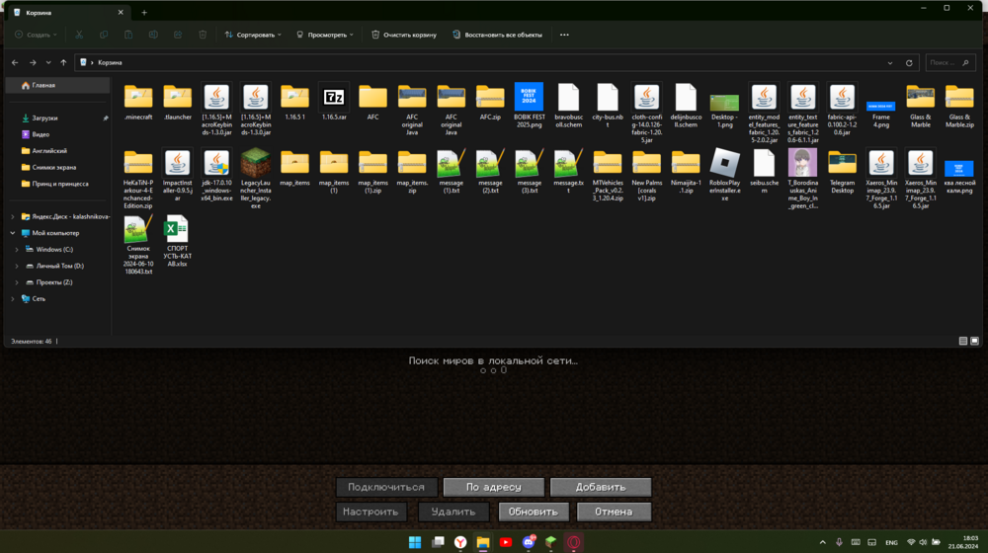Select message (1).txt file

point(451,171)
